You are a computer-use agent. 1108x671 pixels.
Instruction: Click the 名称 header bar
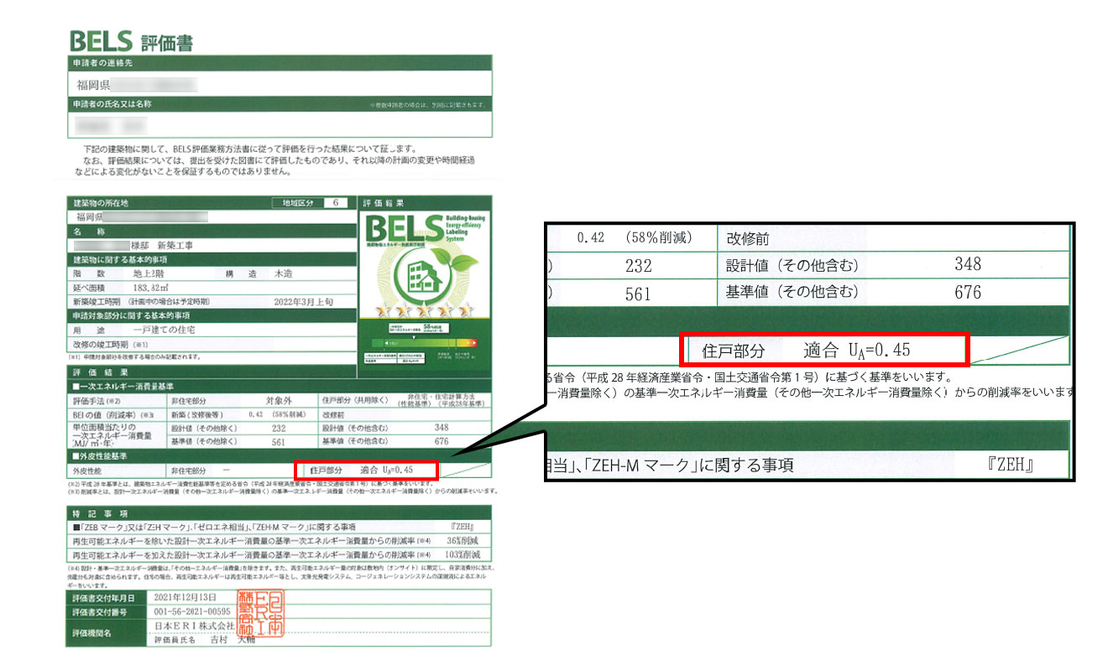click(x=210, y=231)
